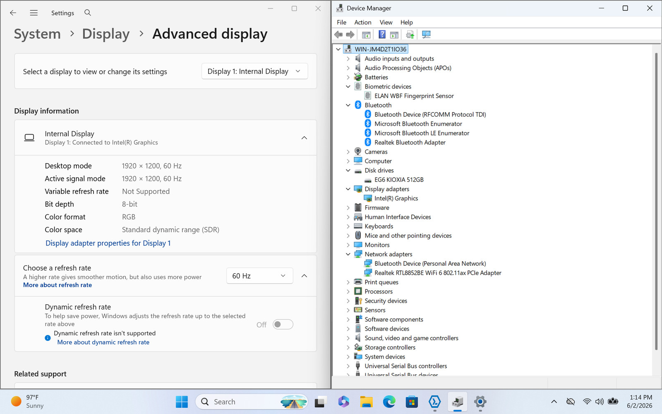Open the Action menu in Device Manager

[x=363, y=22]
